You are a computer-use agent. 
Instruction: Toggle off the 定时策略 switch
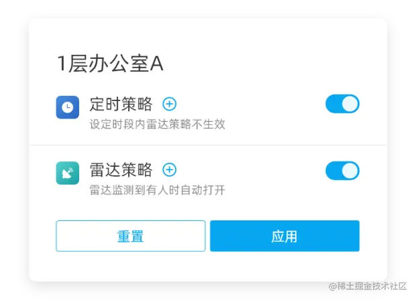pyautogui.click(x=342, y=104)
